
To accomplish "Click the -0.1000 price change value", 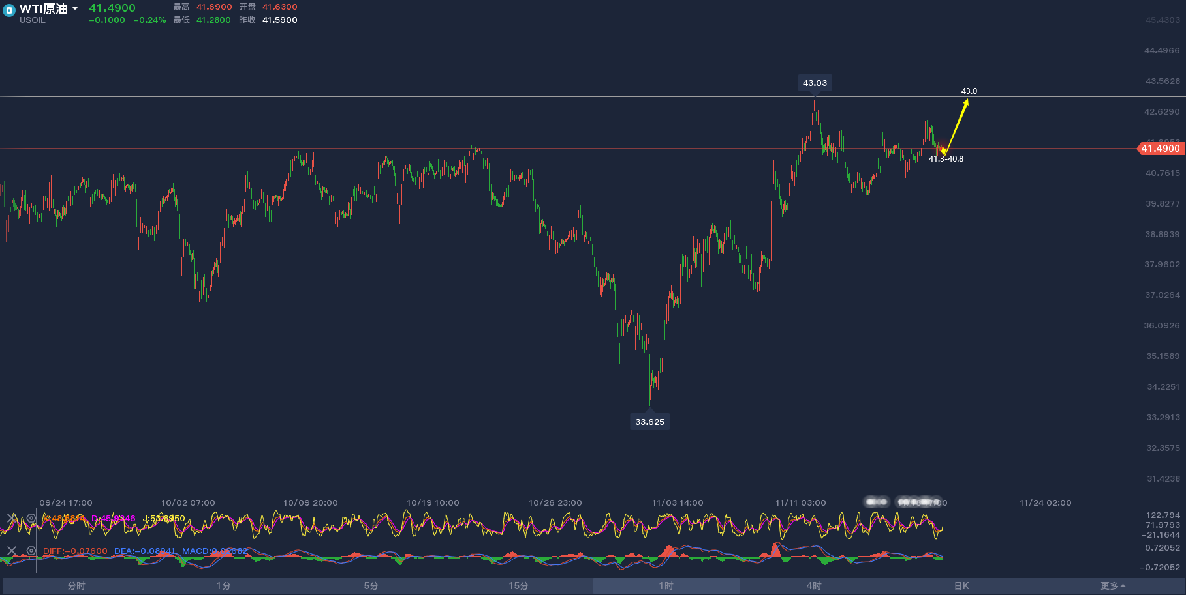I will [107, 20].
